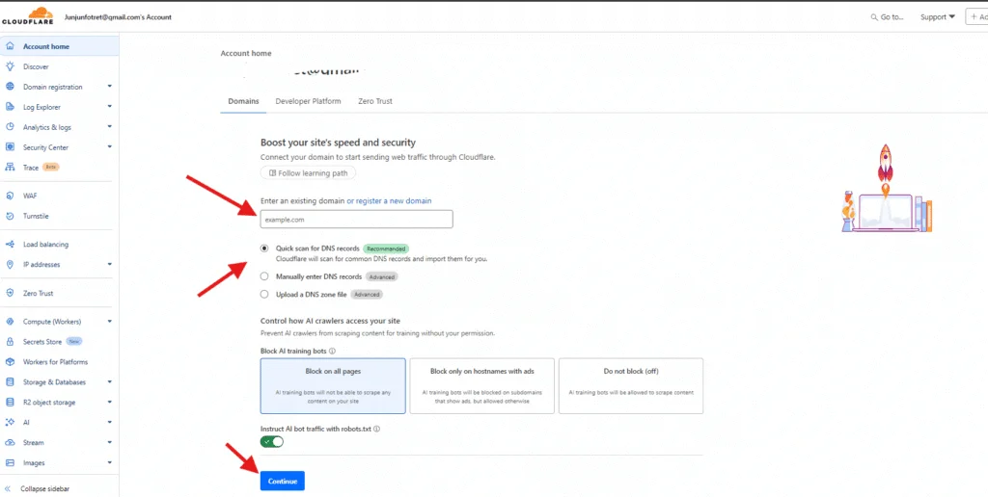
Task: Click the Cloudflare logo
Action: pos(28,15)
